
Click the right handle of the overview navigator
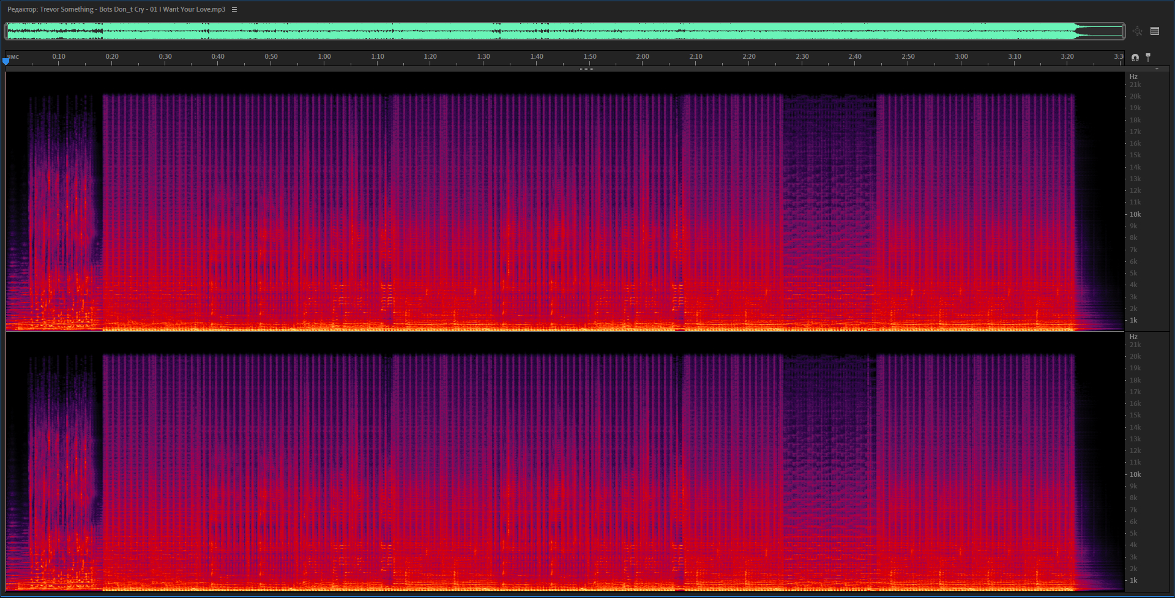1124,31
